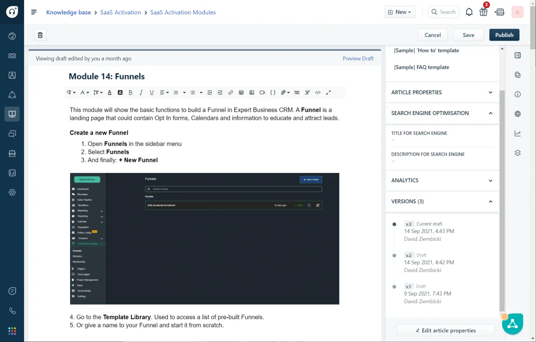Open the New dropdown button
This screenshot has height=342, width=536.
(x=400, y=12)
